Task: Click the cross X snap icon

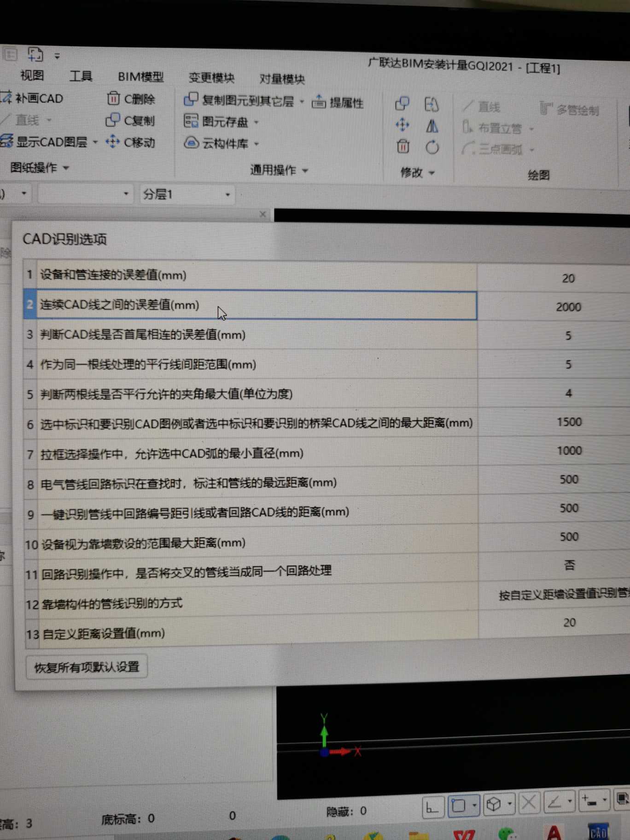Action: point(529,803)
